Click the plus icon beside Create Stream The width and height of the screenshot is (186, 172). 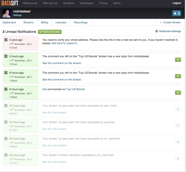click(x=161, y=22)
